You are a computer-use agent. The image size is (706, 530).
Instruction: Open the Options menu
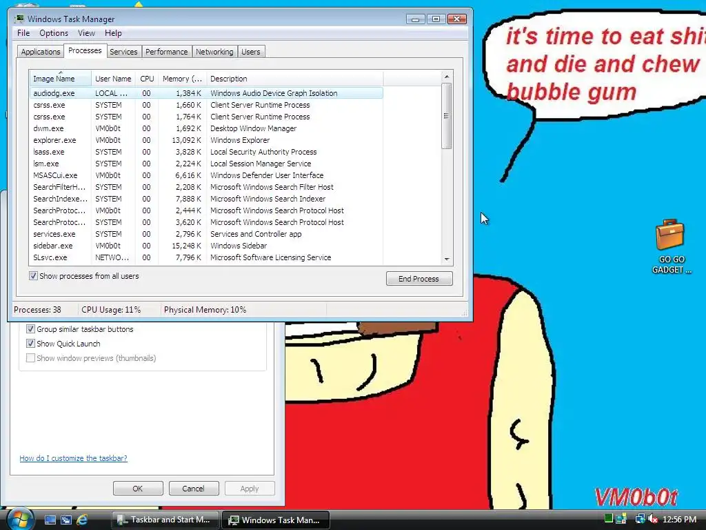pos(54,33)
